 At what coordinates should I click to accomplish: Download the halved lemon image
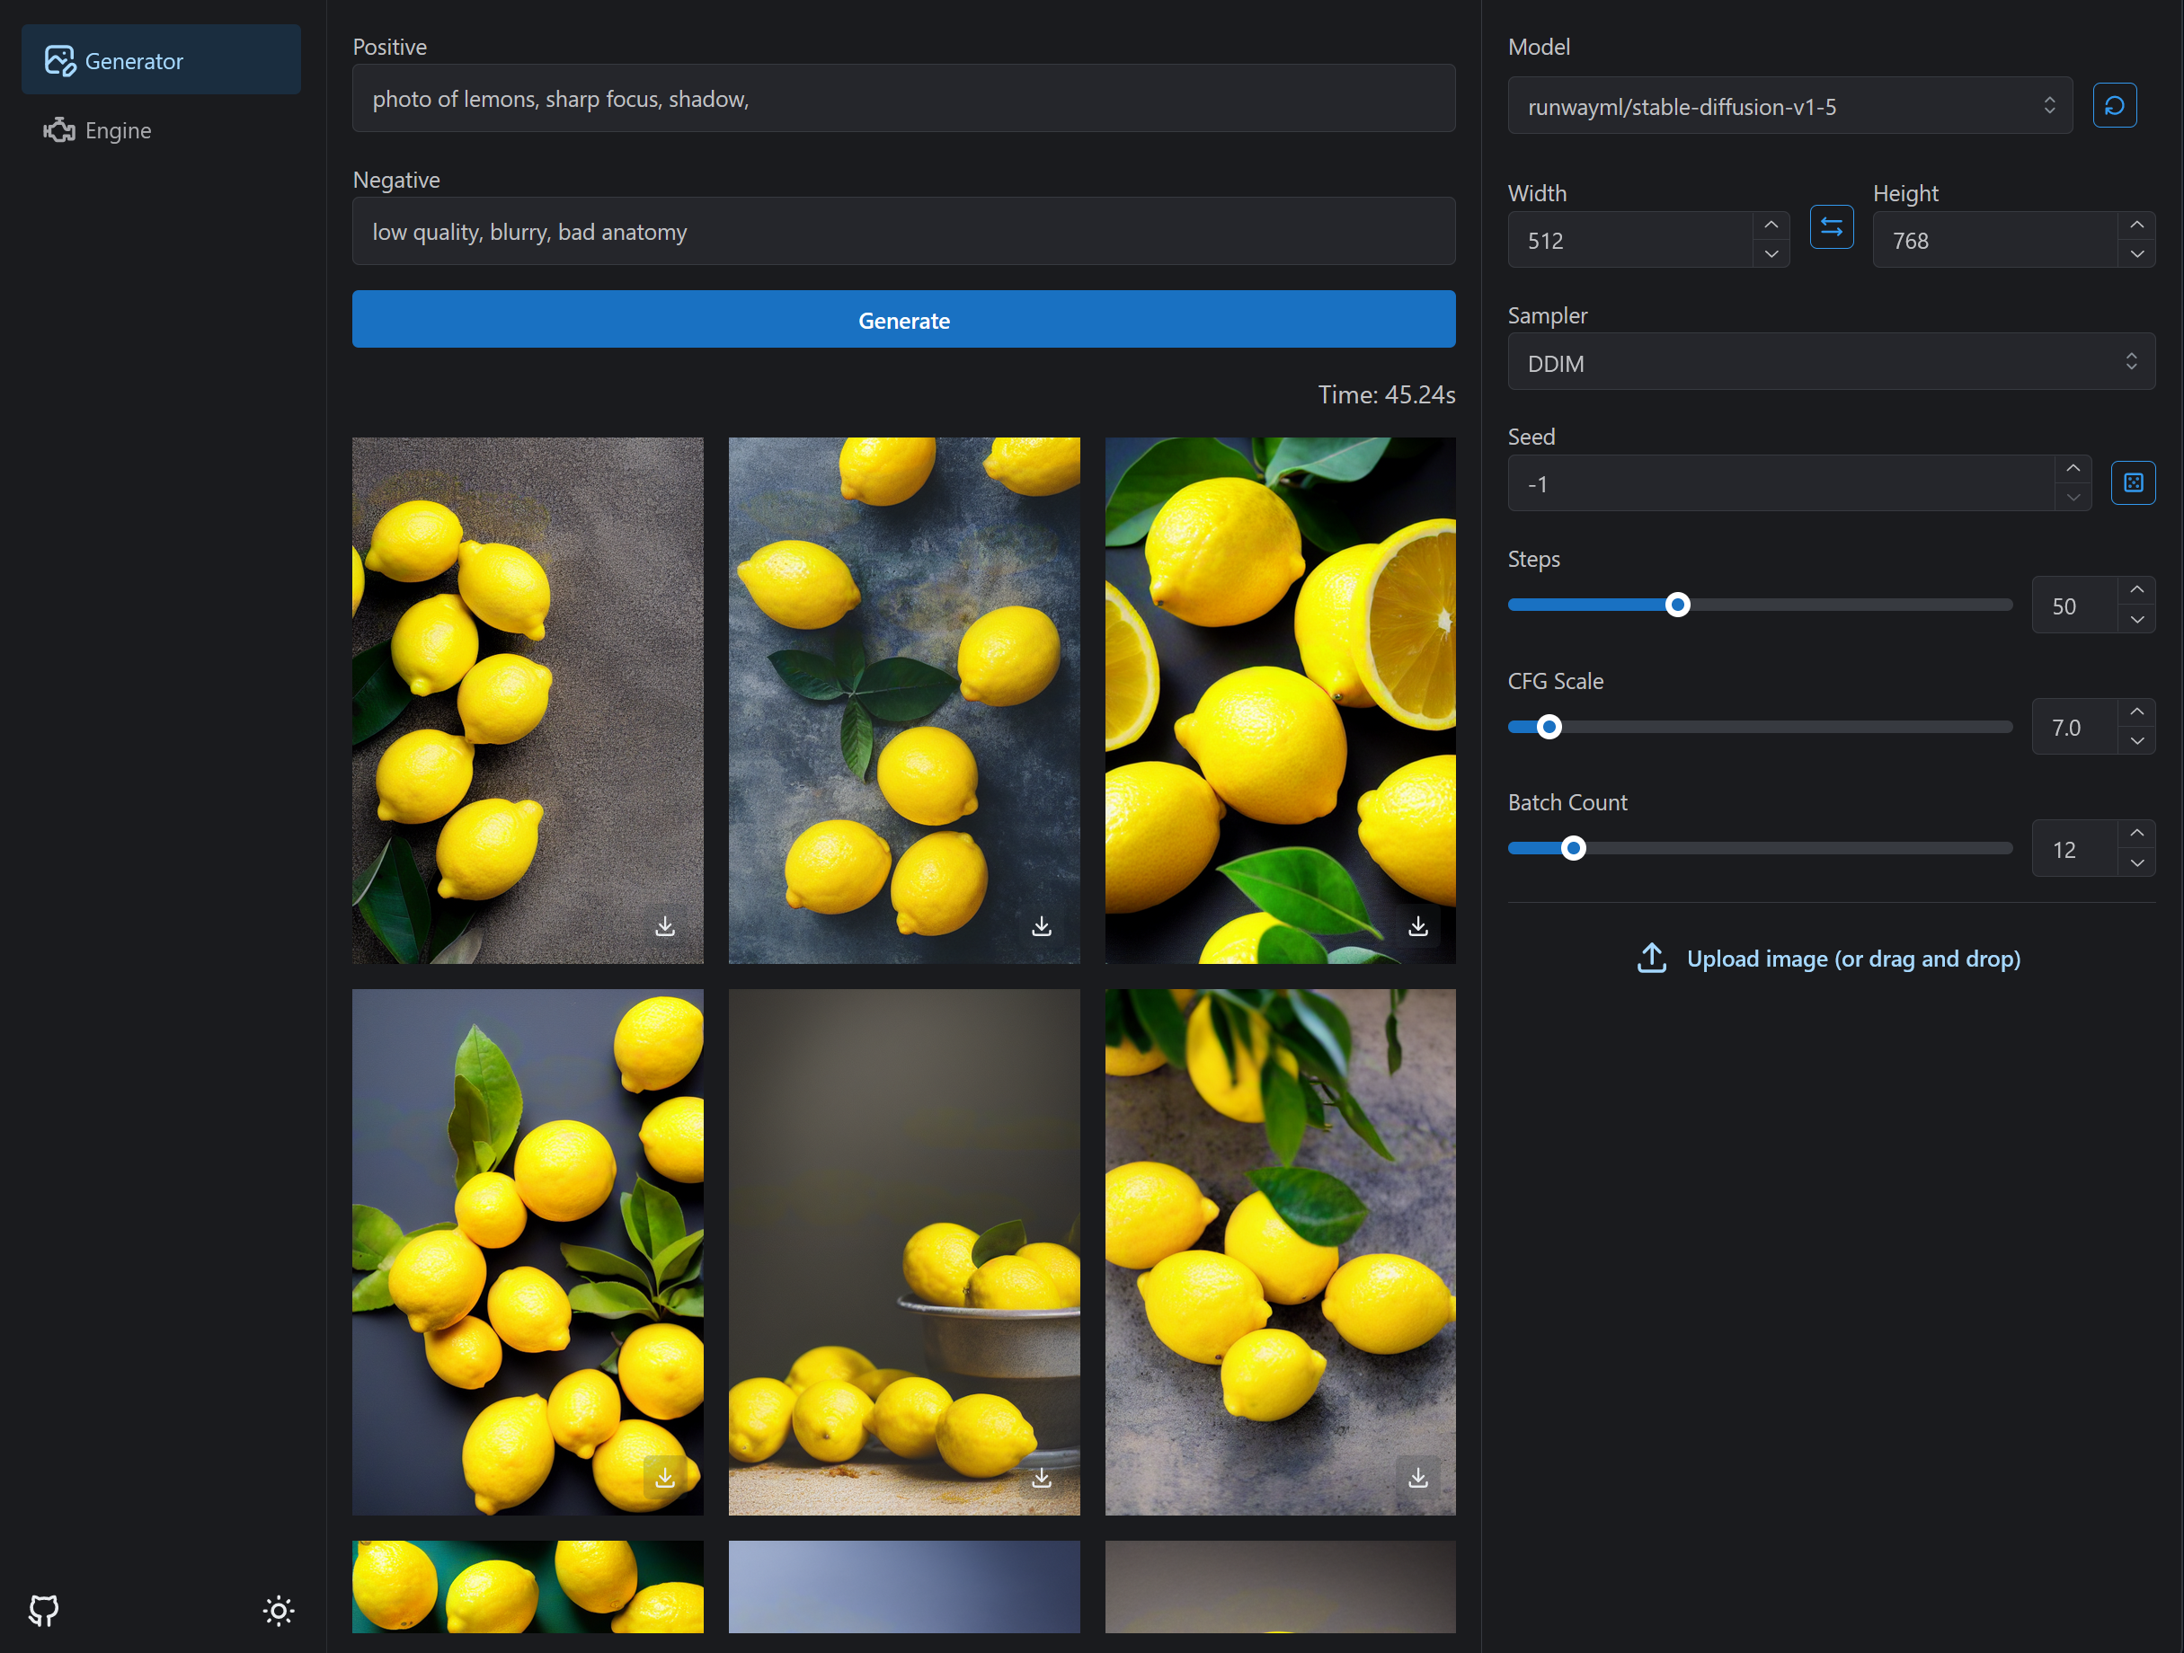[1418, 926]
